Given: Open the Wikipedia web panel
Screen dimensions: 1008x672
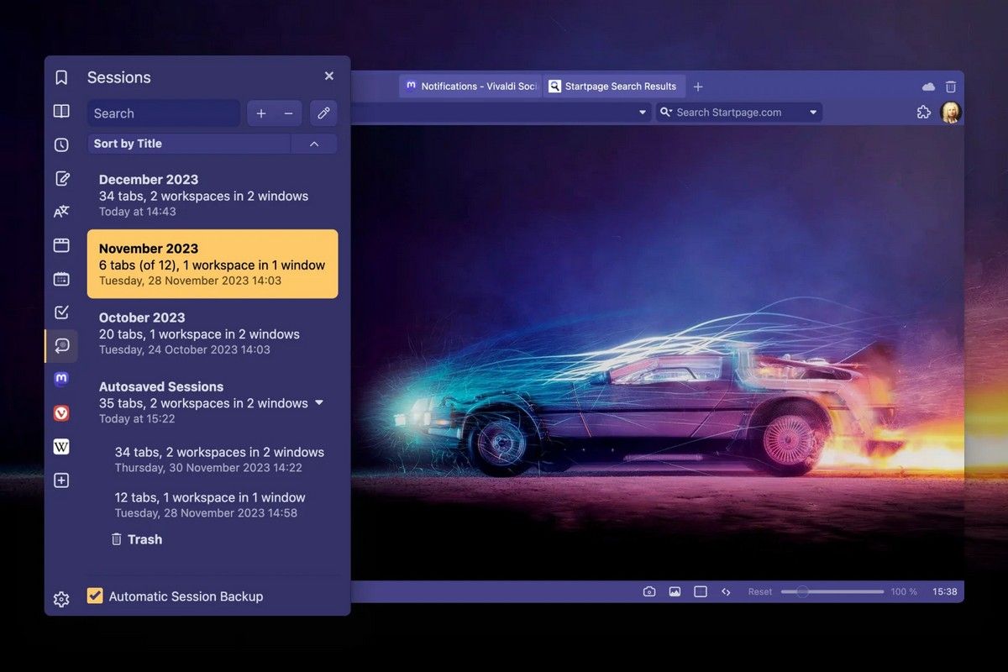Looking at the screenshot, I should (x=60, y=446).
